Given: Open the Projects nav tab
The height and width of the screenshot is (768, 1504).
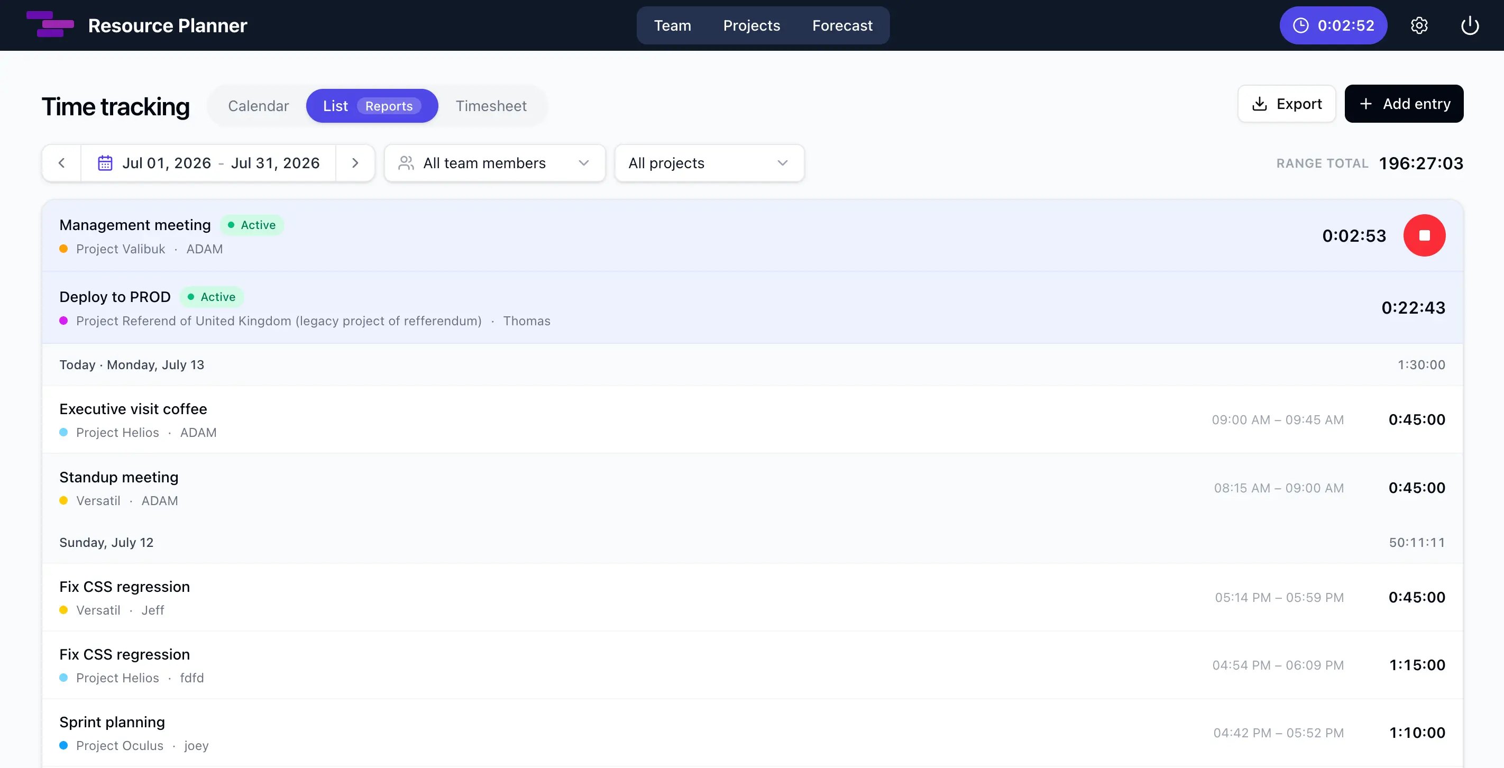Looking at the screenshot, I should tap(751, 25).
